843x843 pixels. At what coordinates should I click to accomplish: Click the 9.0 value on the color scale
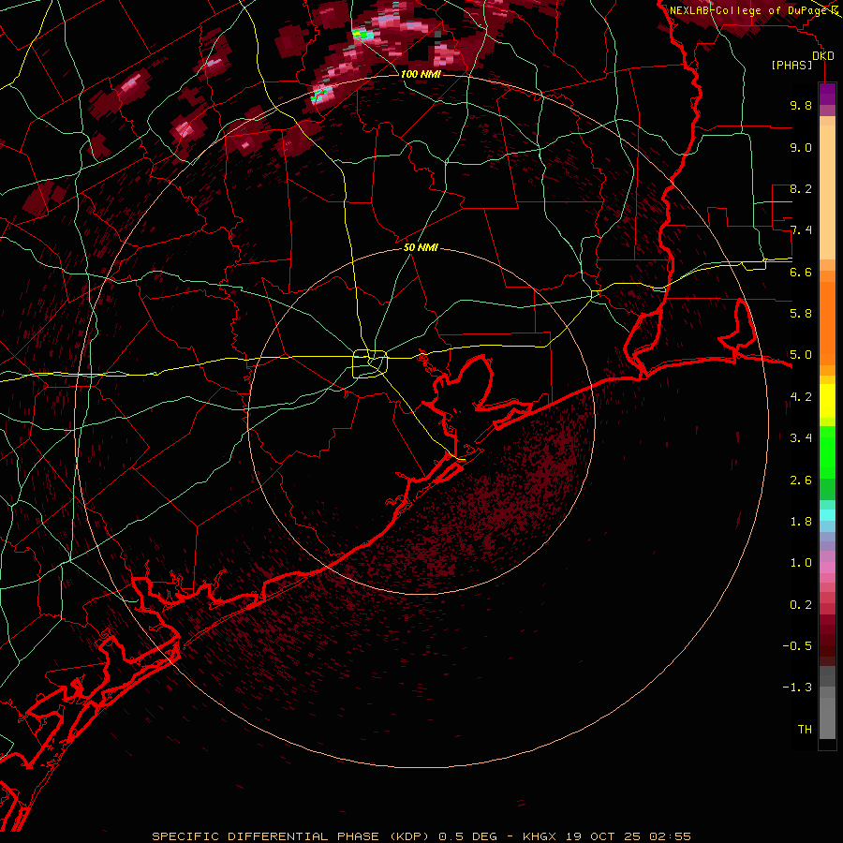coord(801,147)
